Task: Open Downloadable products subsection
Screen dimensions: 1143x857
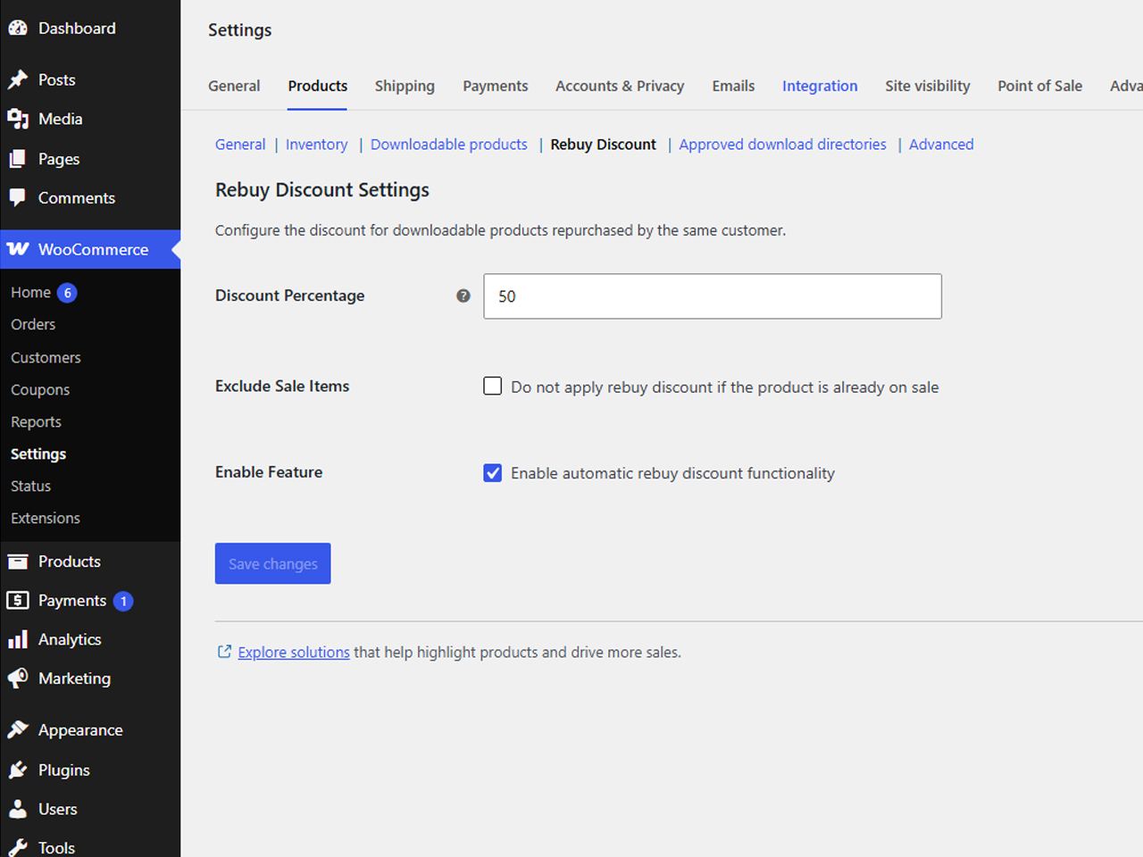Action: coord(449,145)
